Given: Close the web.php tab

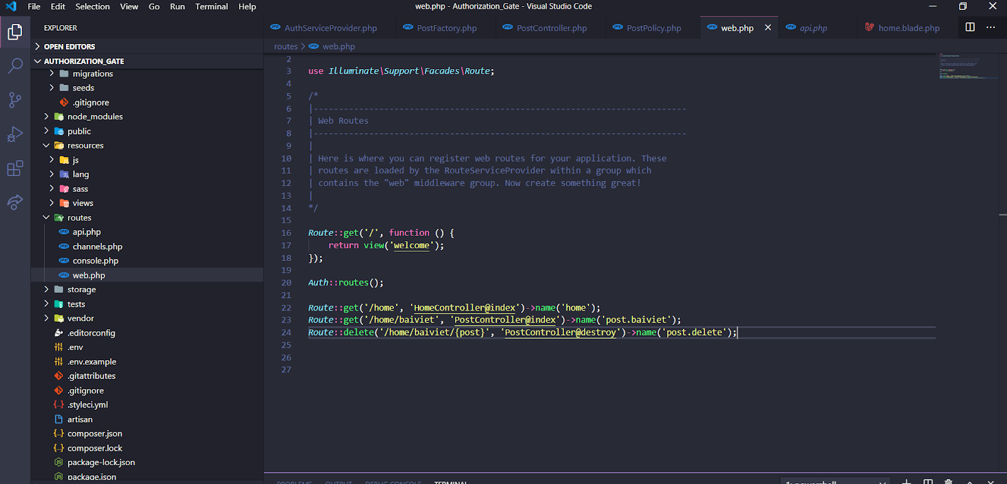Looking at the screenshot, I should [x=768, y=28].
